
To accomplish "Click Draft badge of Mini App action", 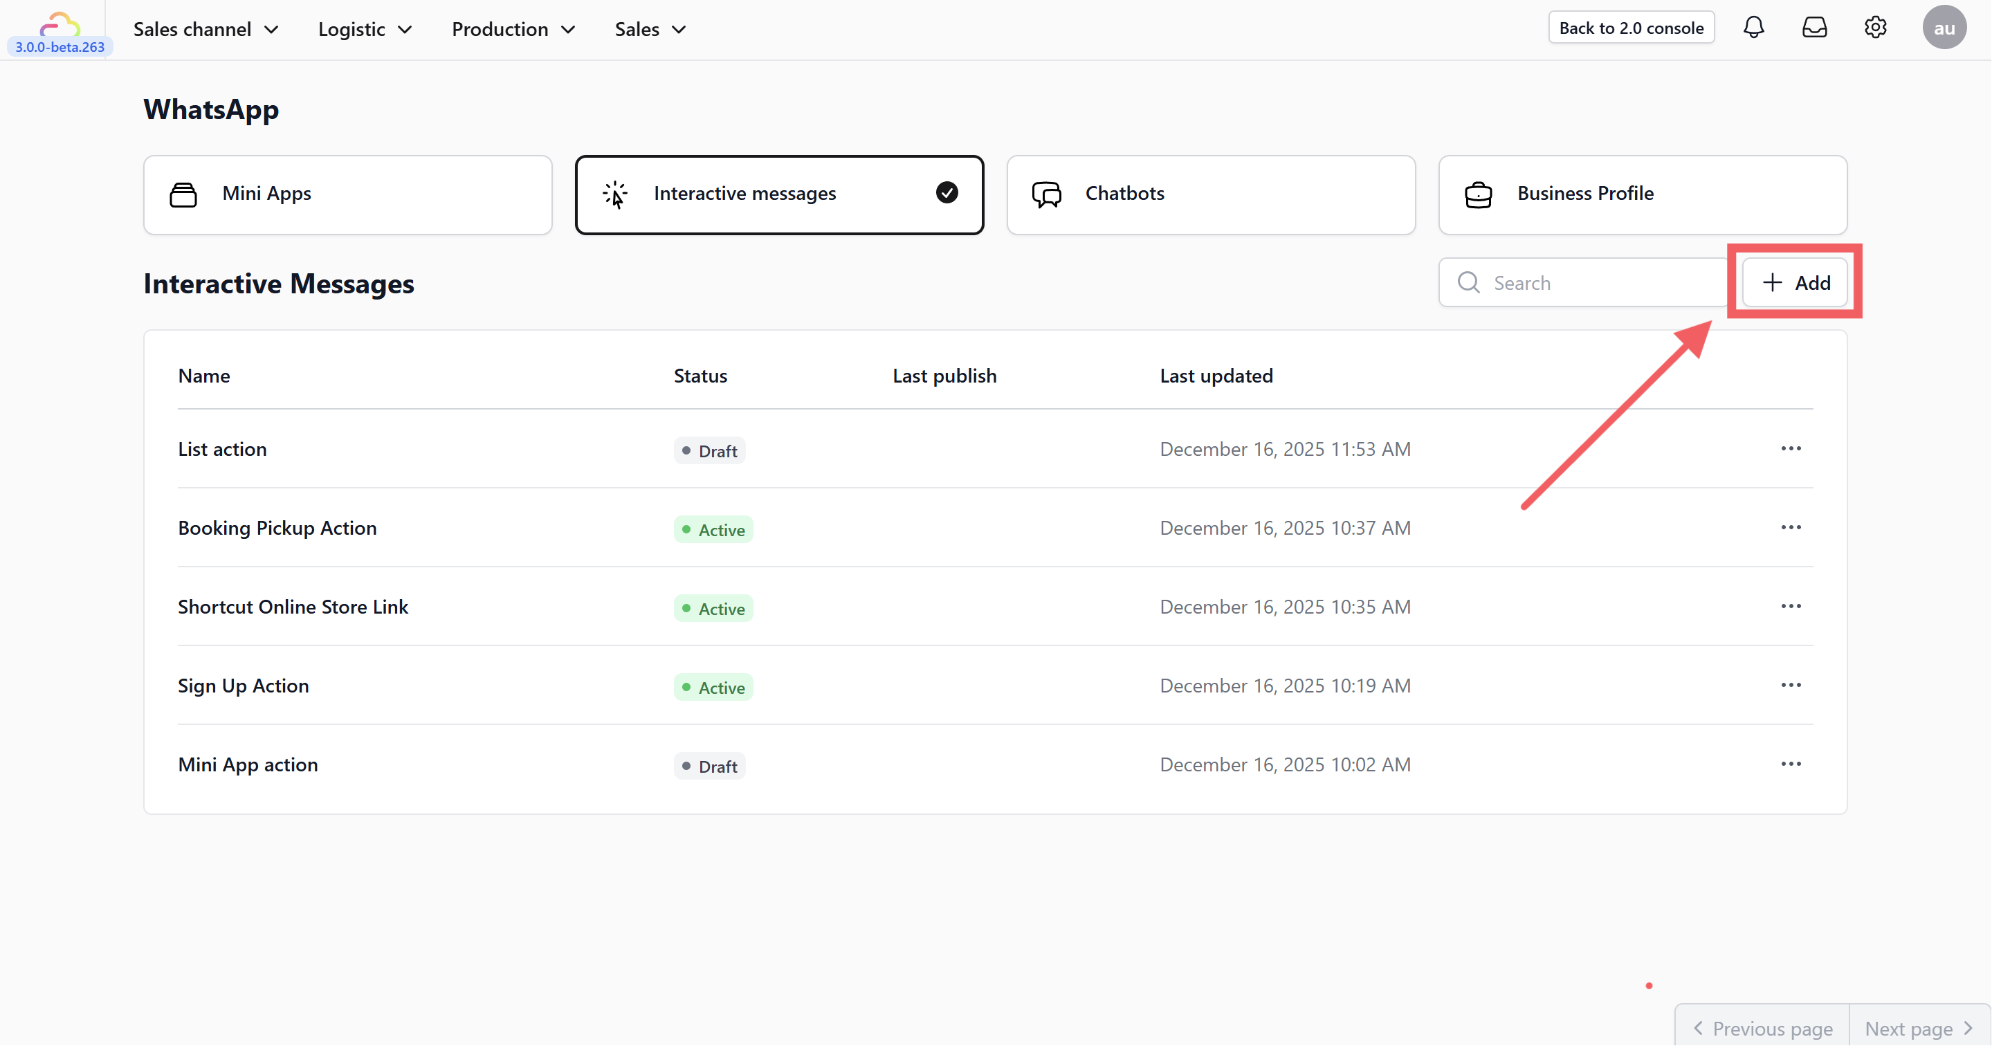I will coord(709,766).
